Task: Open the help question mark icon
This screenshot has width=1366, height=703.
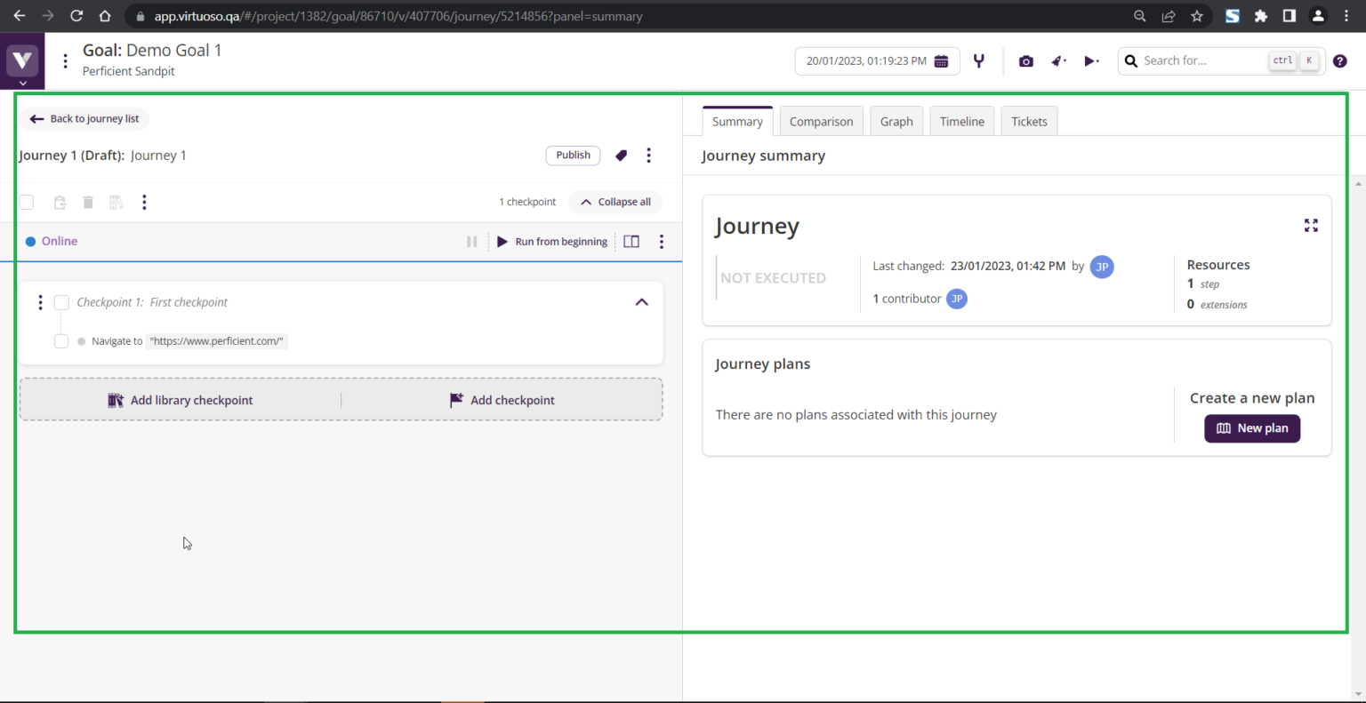Action: [x=1339, y=61]
